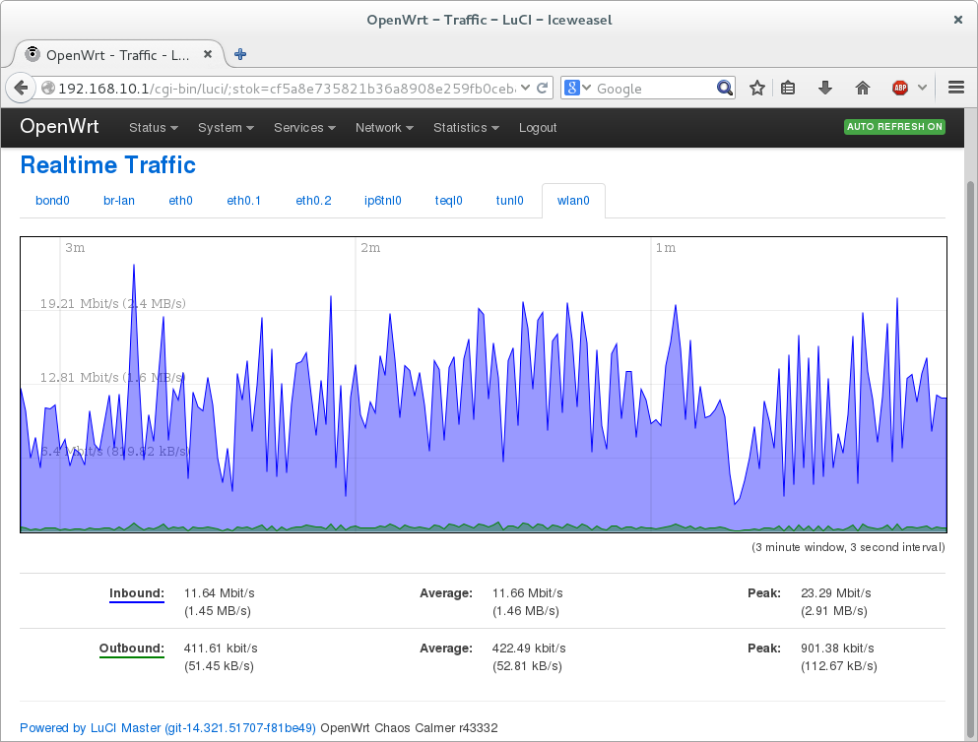
Task: Open the search engine selector dropdown
Action: (587, 88)
